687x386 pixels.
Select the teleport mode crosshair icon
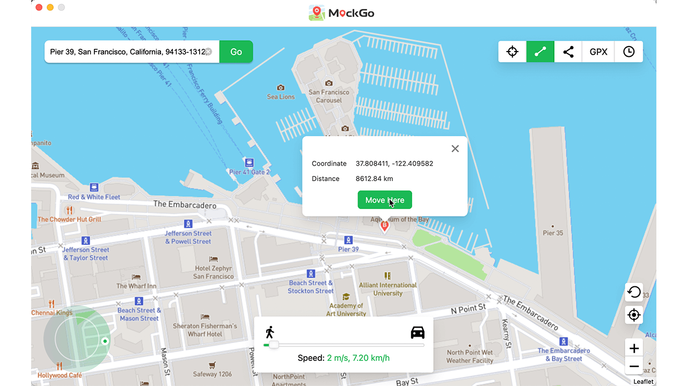pos(512,51)
